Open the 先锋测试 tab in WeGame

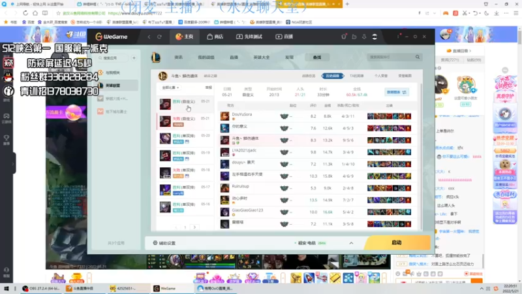pyautogui.click(x=249, y=37)
